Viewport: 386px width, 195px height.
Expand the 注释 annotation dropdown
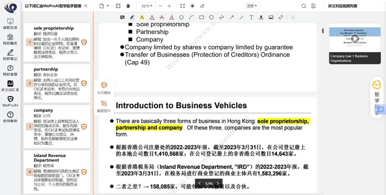(252, 6)
